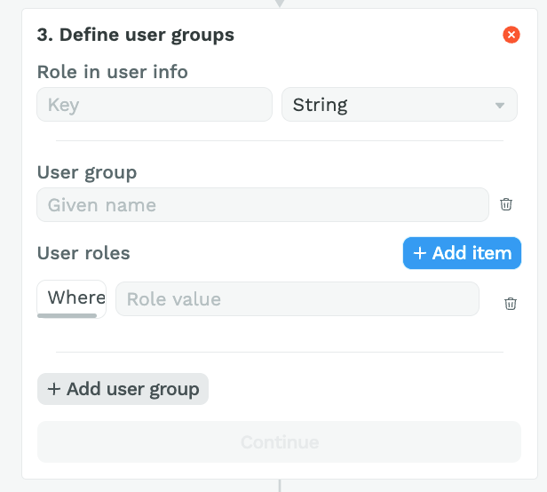The width and height of the screenshot is (547, 492).
Task: Click the plus icon in Add item
Action: coord(420,253)
